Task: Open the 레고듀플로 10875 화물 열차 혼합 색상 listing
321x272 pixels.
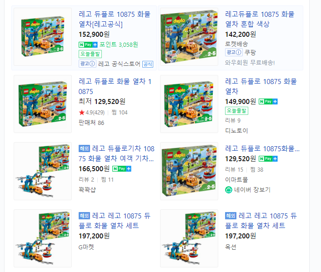Action: pos(260,19)
